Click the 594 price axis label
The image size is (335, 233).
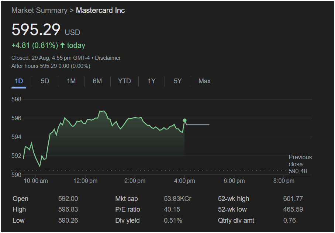point(17,137)
